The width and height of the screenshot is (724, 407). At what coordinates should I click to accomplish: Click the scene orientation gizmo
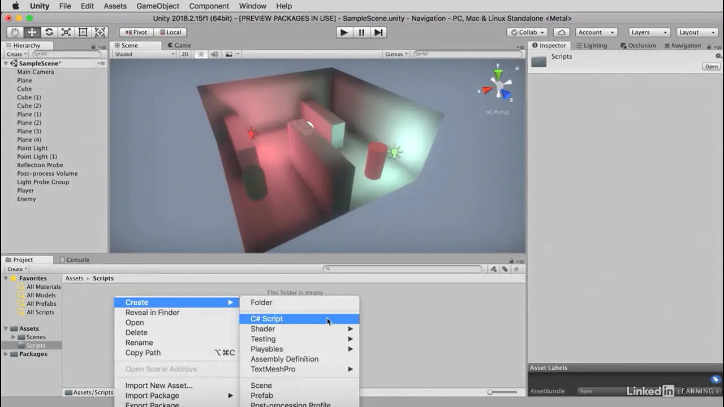(x=498, y=86)
